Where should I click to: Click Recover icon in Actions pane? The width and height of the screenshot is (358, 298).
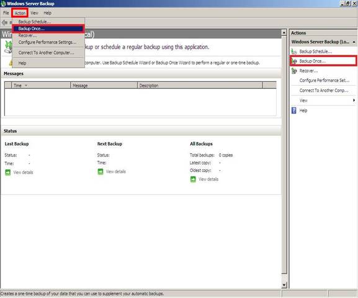(294, 71)
